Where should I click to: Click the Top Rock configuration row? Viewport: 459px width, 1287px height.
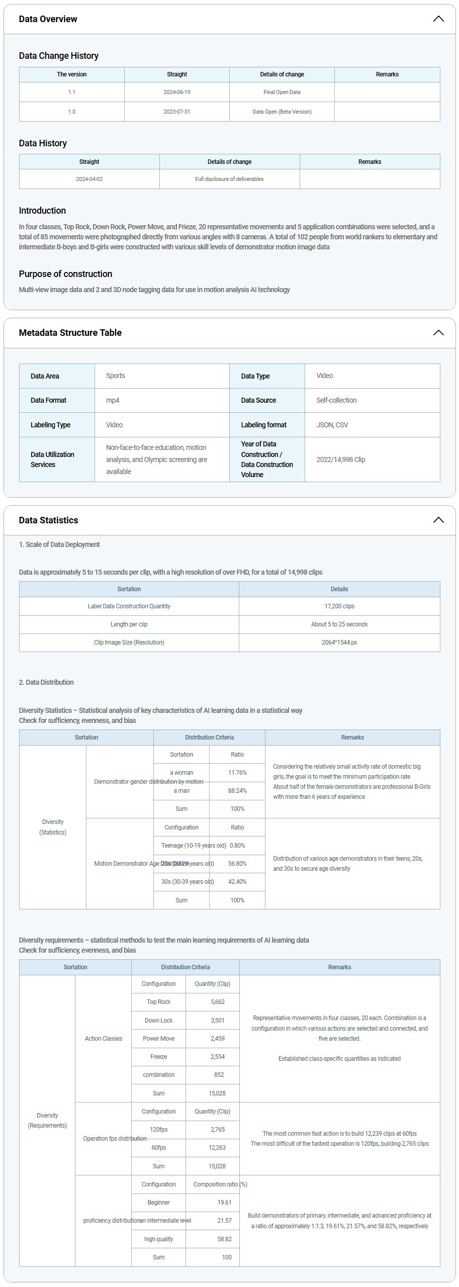(158, 1002)
